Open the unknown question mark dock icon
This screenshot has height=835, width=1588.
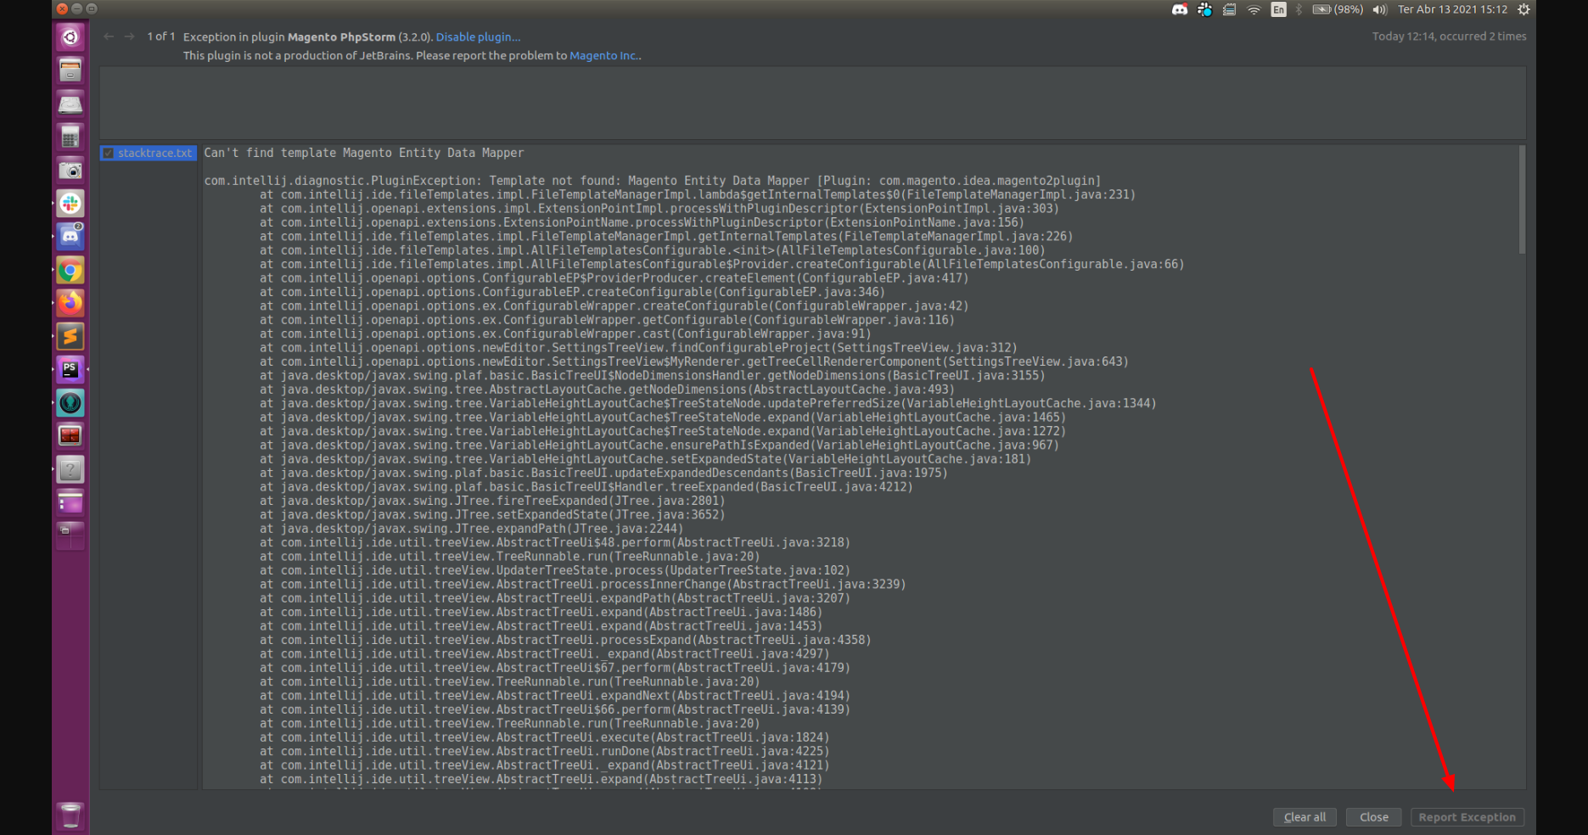coord(70,469)
